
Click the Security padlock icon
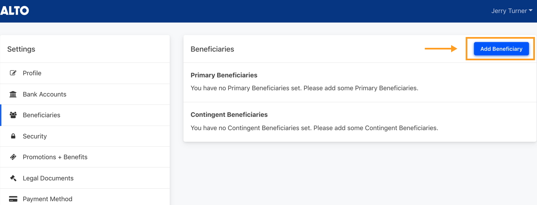(x=13, y=136)
